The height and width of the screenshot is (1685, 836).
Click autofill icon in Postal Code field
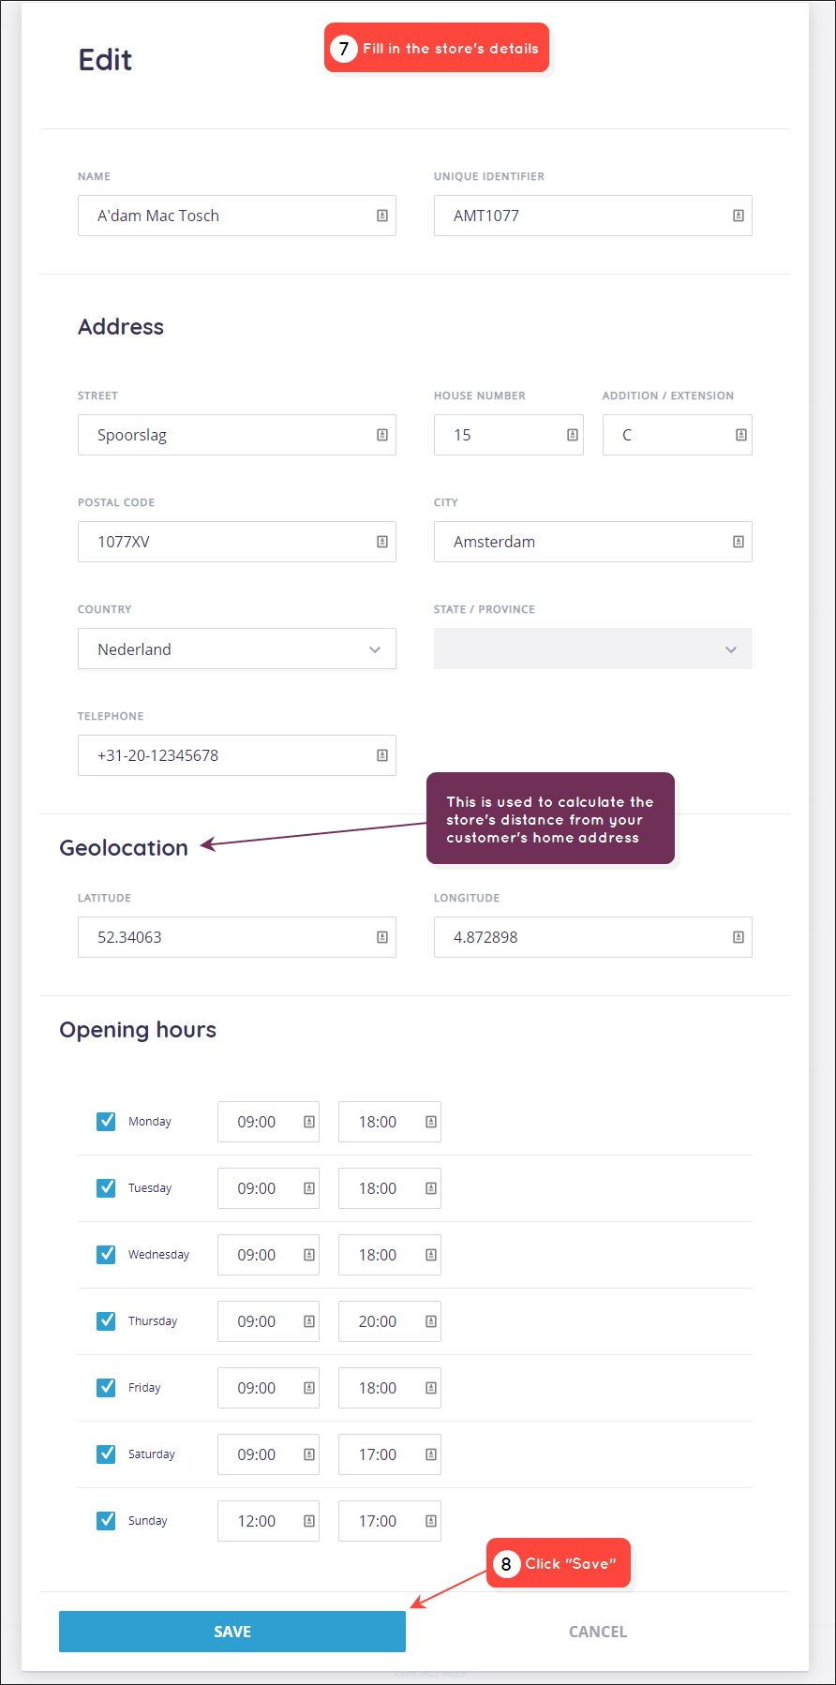point(382,542)
